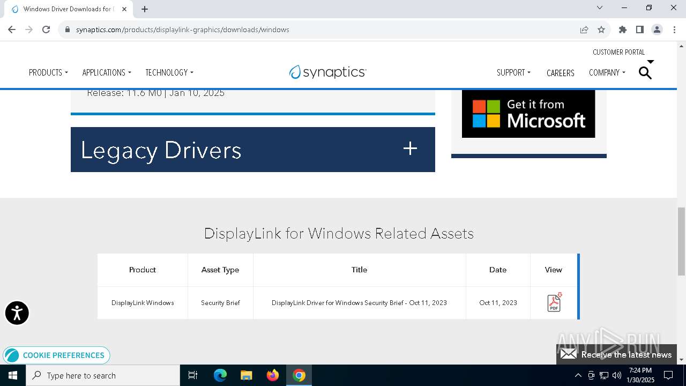686x386 pixels.
Task: View site information lock icon in address bar
Action: click(x=68, y=29)
